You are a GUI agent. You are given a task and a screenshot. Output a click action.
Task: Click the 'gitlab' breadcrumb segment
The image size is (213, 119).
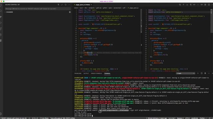[105, 8]
